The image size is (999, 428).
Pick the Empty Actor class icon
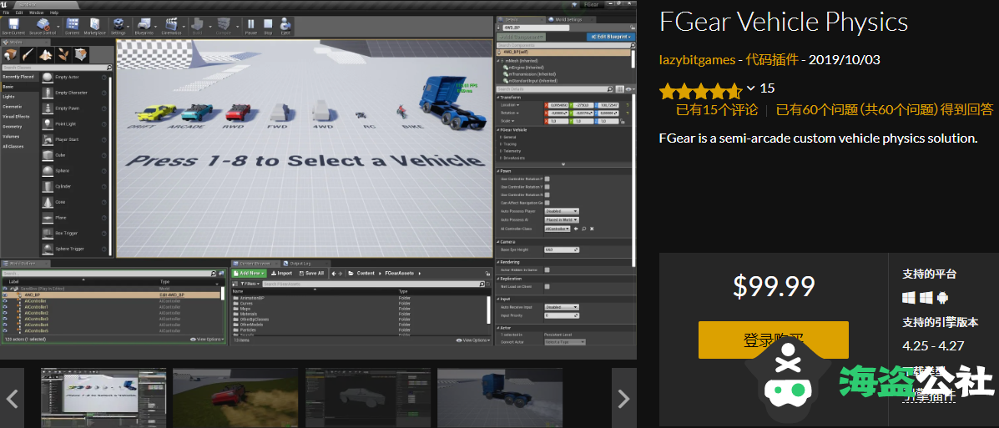pos(48,77)
